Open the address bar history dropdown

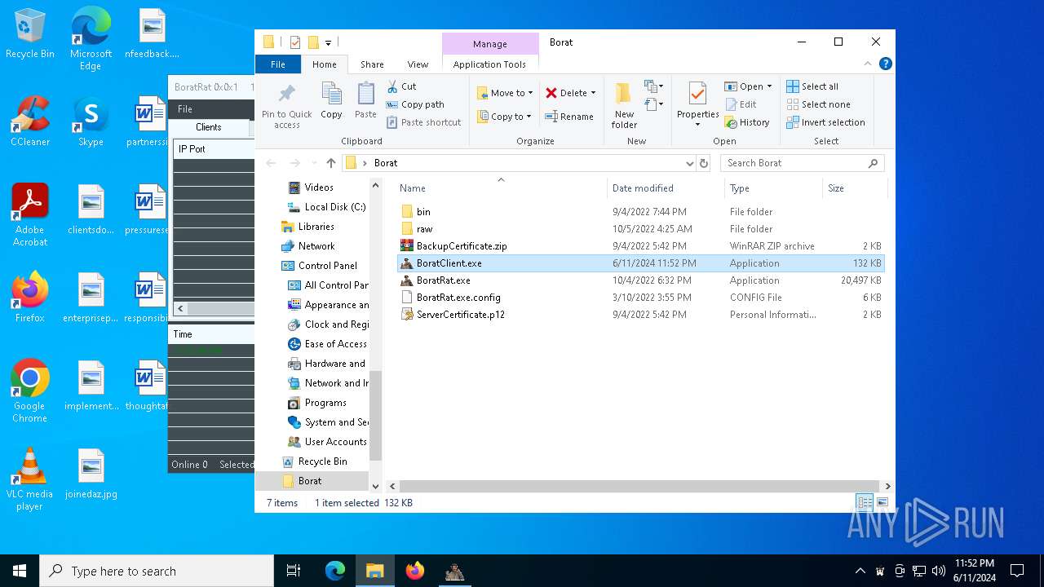tap(690, 163)
